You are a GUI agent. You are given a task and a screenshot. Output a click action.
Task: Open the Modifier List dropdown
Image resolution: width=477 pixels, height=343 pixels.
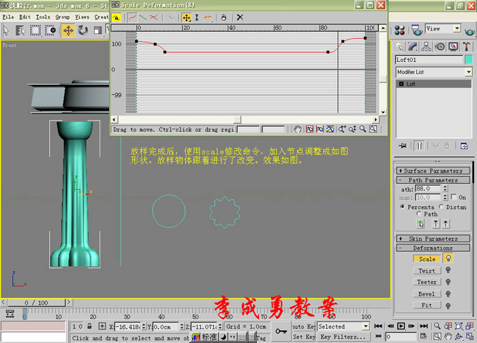pyautogui.click(x=469, y=72)
